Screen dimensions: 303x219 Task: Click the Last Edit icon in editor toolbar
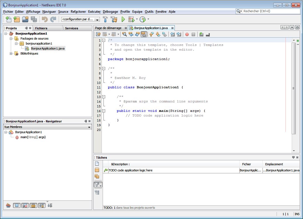pos(98,34)
